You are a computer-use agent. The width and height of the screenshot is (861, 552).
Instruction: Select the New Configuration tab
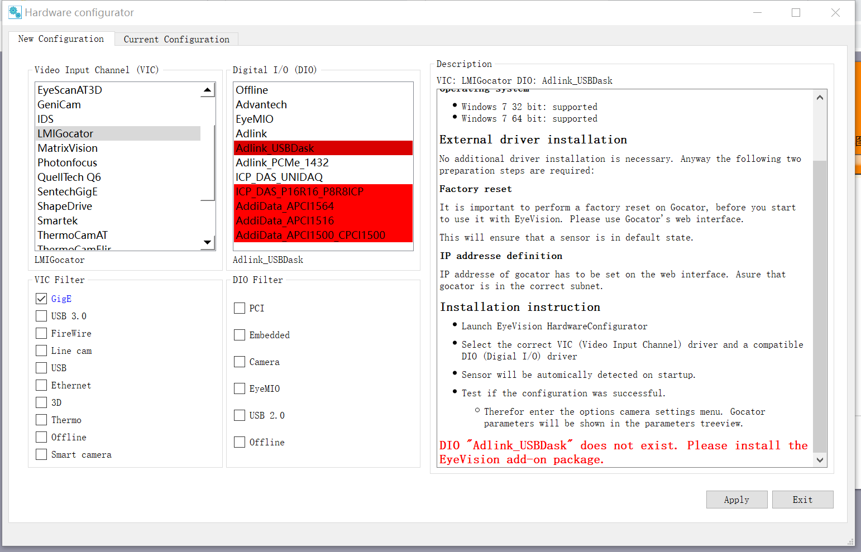[61, 39]
